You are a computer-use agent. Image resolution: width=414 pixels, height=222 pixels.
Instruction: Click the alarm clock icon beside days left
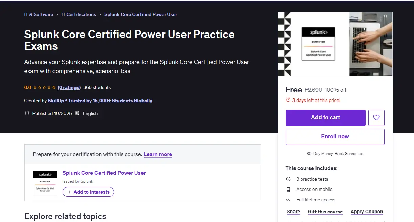(288, 100)
